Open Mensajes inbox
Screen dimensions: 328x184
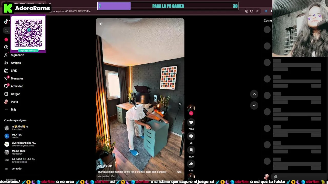[x=14, y=78]
